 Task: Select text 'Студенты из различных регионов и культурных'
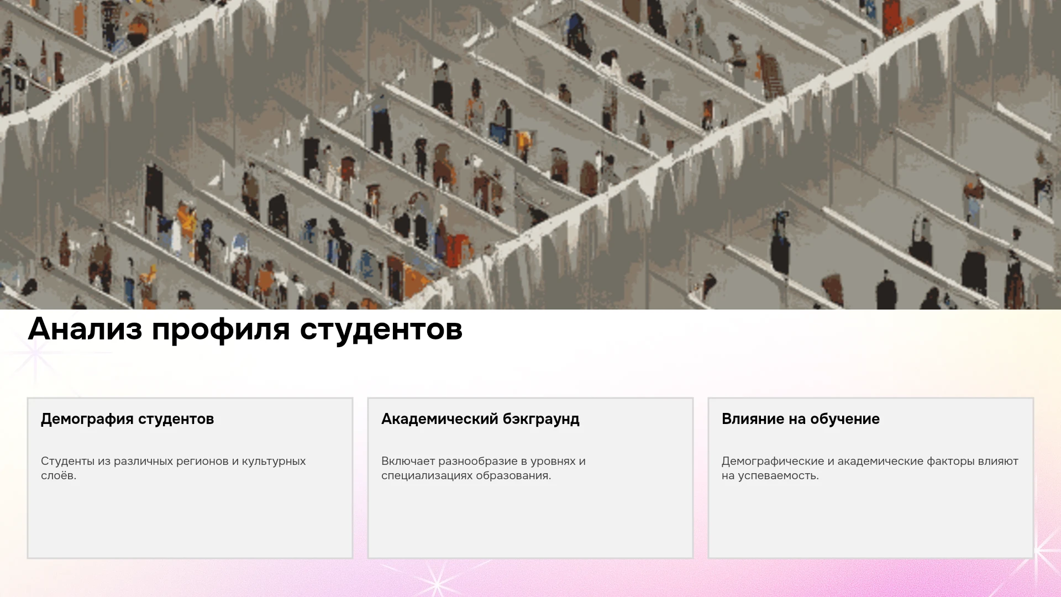173,461
